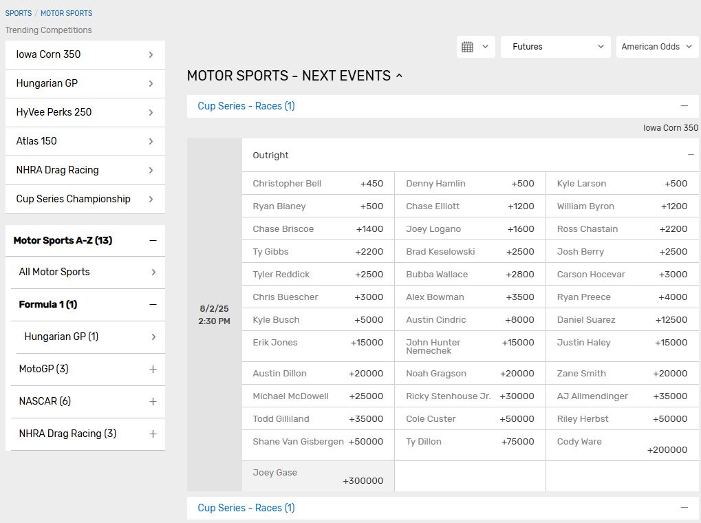Pick Joey Gase +300000
The width and height of the screenshot is (701, 523).
[318, 476]
